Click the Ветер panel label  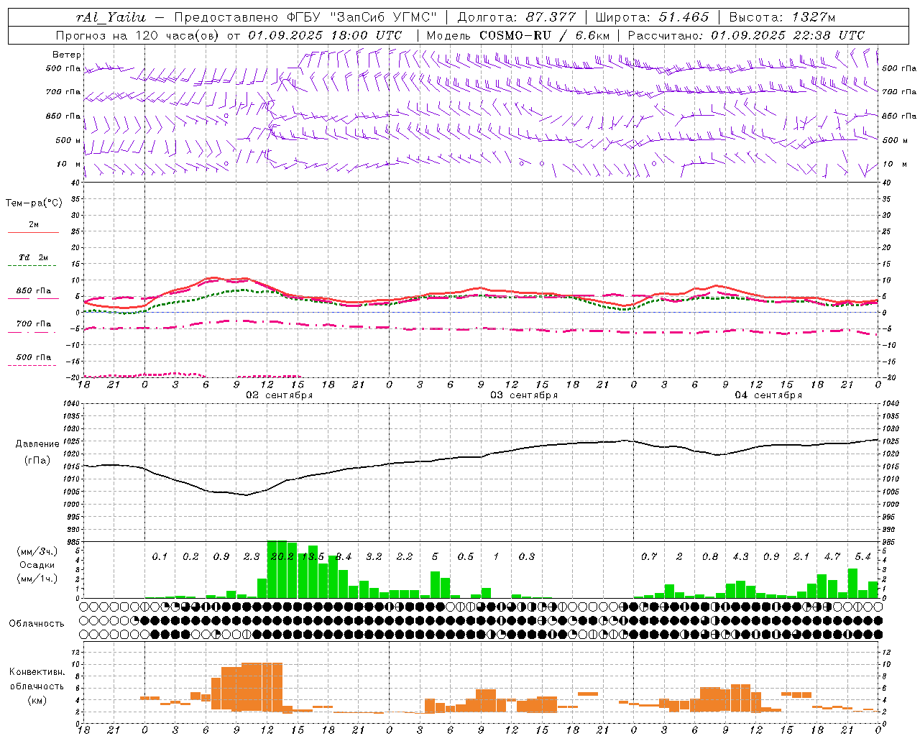[67, 55]
